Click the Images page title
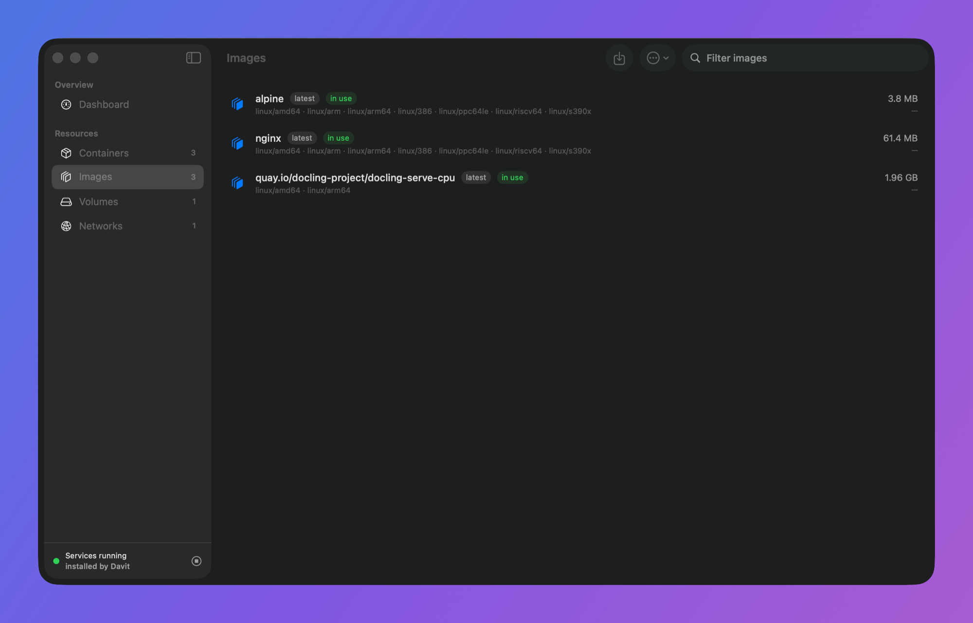 tap(246, 58)
